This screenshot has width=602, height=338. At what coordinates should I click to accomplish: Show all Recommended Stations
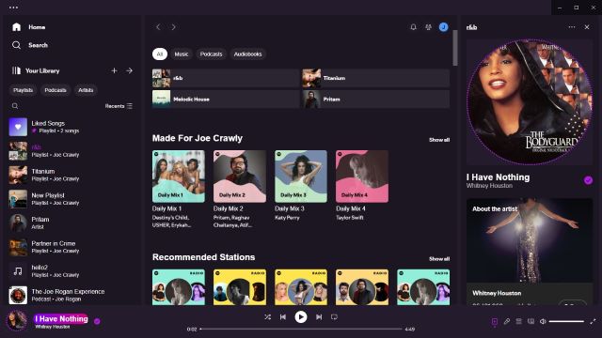tap(439, 259)
